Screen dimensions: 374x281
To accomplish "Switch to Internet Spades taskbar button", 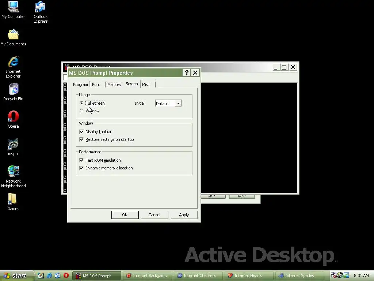I will [300, 276].
